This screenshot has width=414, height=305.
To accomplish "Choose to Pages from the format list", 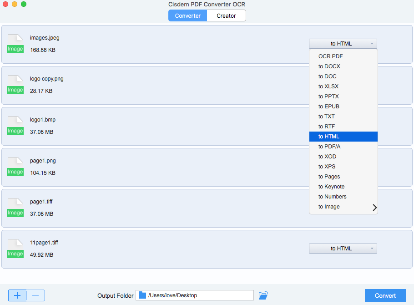I will 343,177.
